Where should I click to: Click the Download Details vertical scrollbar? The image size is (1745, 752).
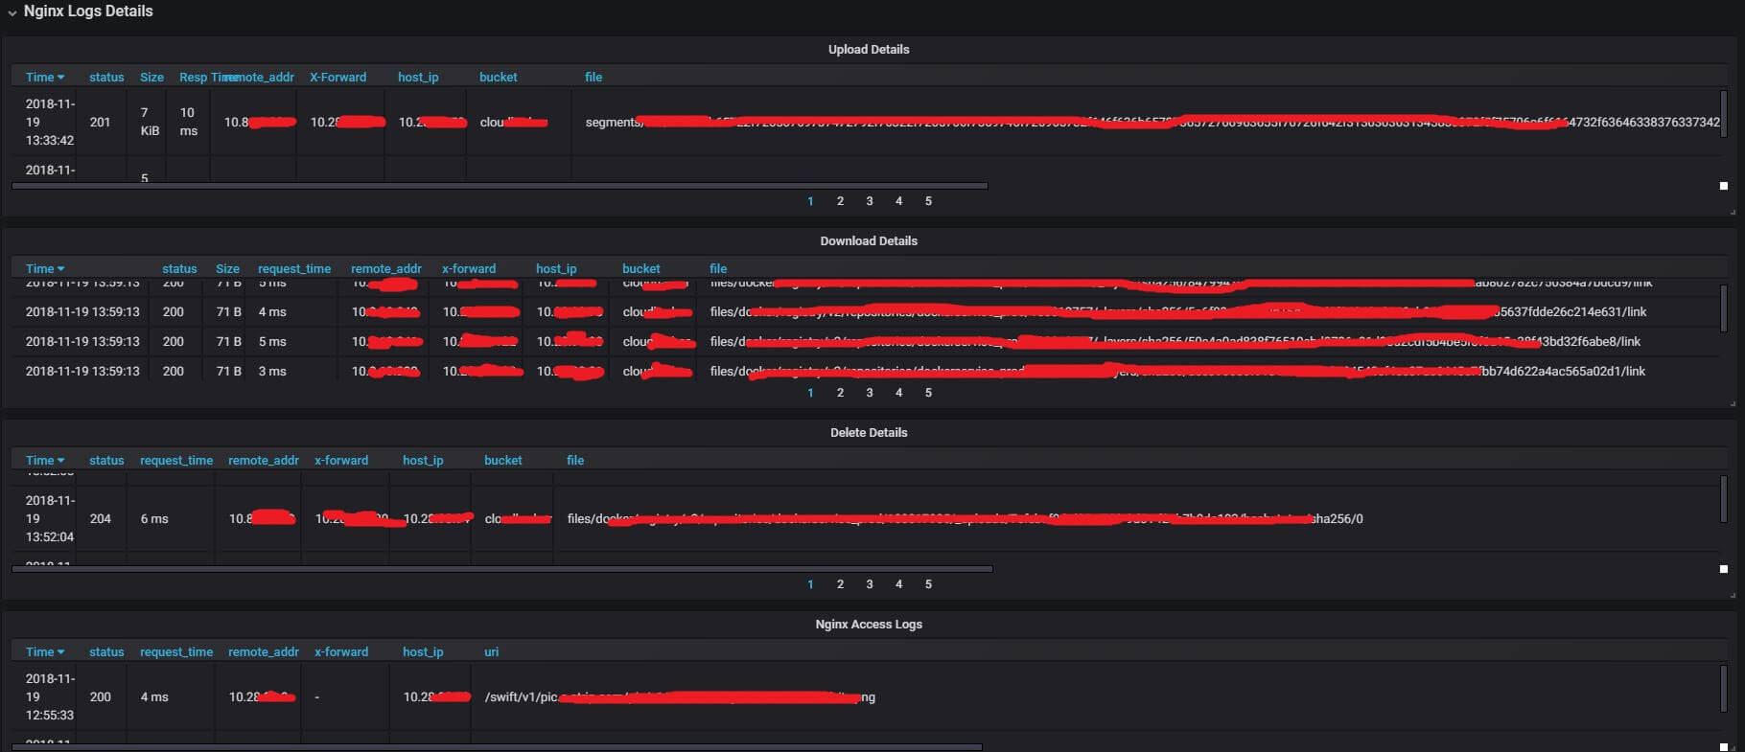pos(1723,307)
